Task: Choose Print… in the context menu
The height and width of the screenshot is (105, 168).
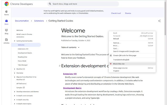Action: [x=132, y=46]
